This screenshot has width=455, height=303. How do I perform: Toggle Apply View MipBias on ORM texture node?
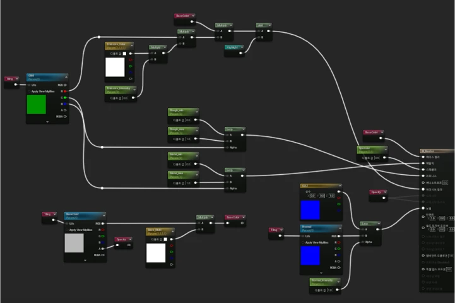[x=29, y=92]
